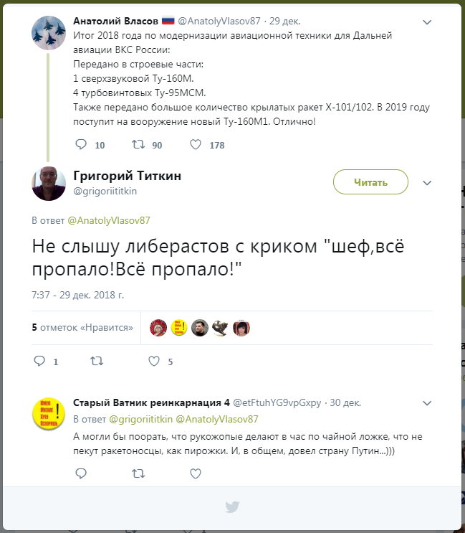465x533 pixels.
Task: Open Анатолий Власов's jet-formation avatar
Action: (49, 32)
